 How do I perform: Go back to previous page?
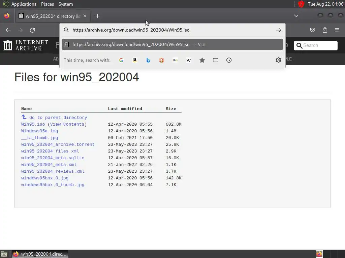(x=8, y=30)
